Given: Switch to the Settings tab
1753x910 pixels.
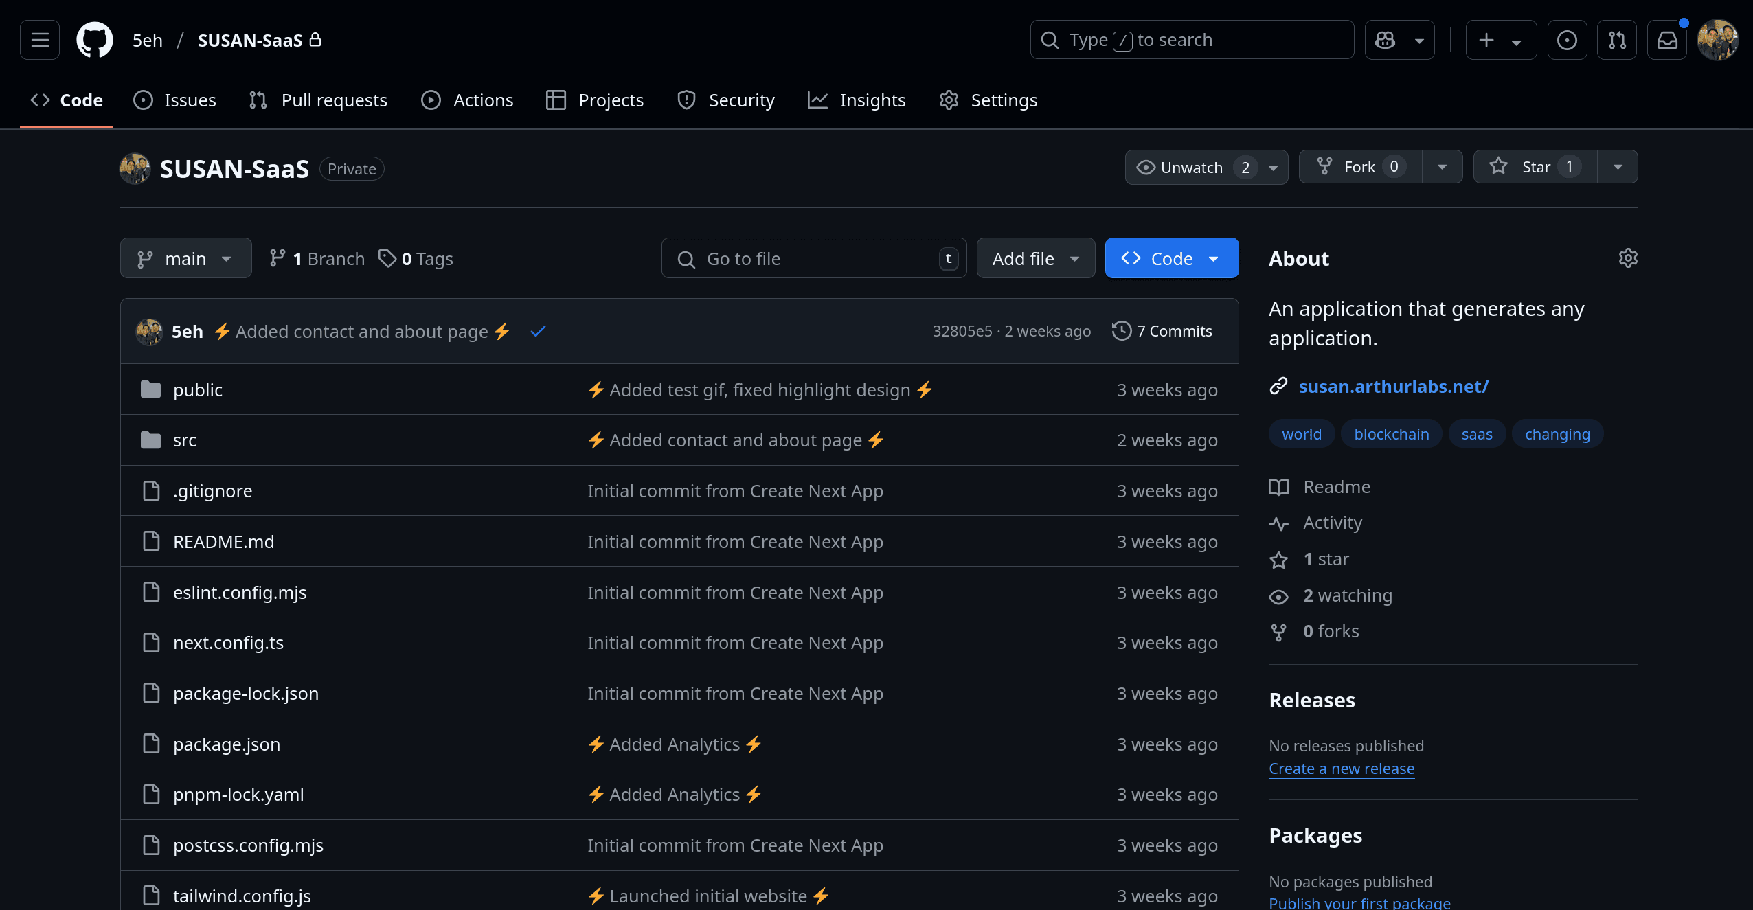Looking at the screenshot, I should click(988, 100).
